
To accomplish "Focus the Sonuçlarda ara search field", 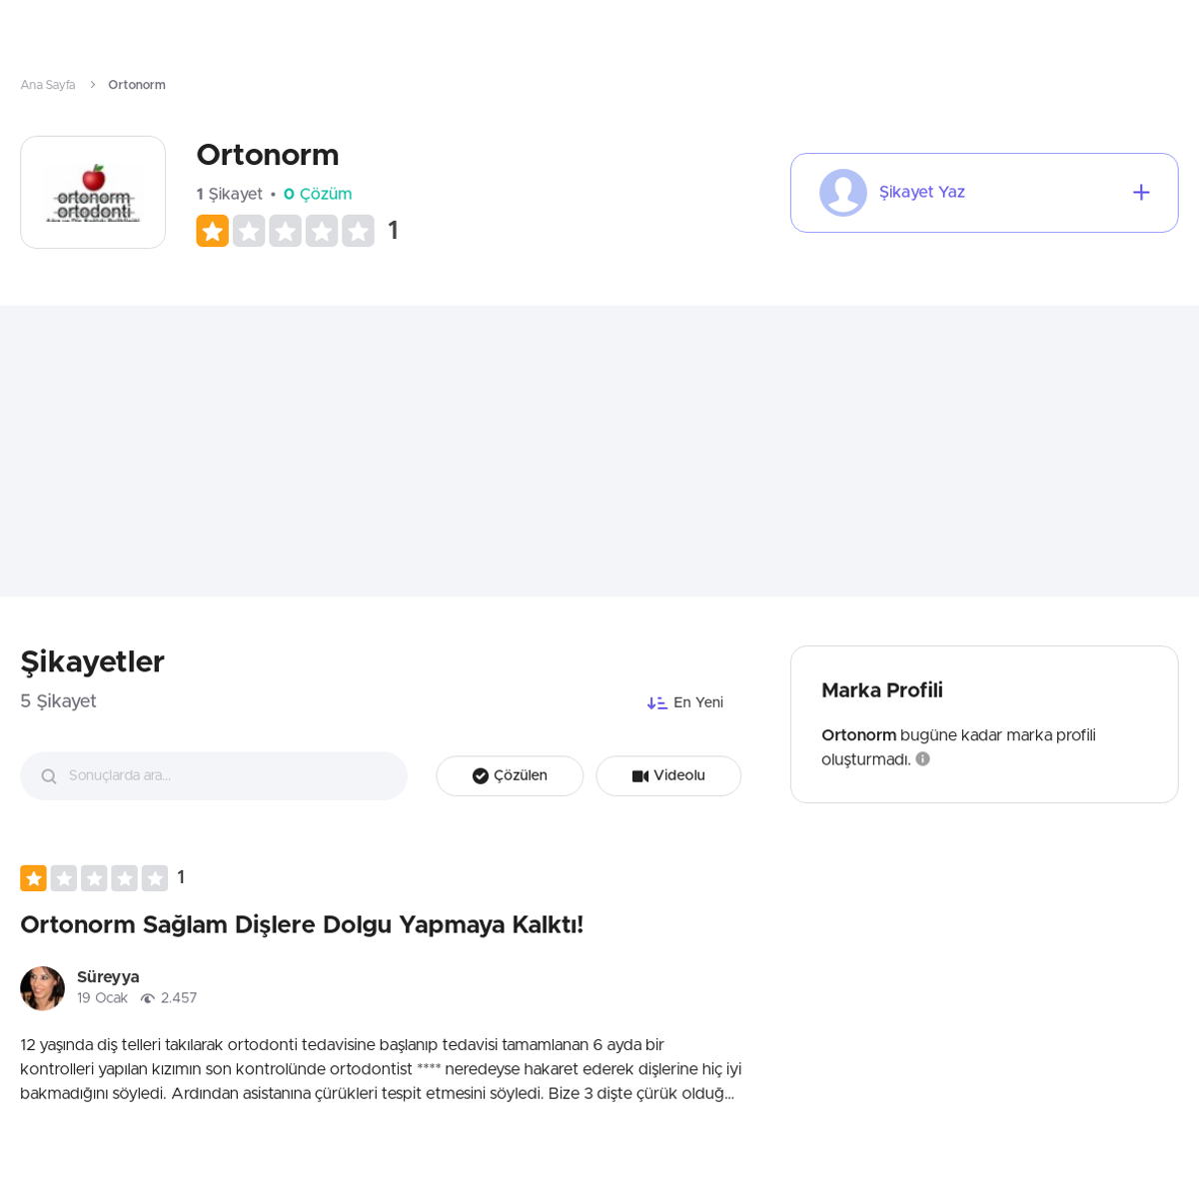I will click(214, 775).
